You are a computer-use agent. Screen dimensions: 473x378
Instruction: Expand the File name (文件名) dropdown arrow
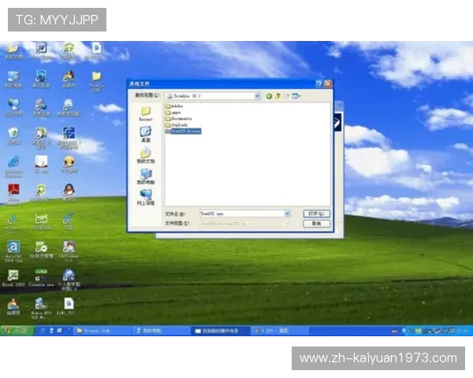pyautogui.click(x=287, y=213)
